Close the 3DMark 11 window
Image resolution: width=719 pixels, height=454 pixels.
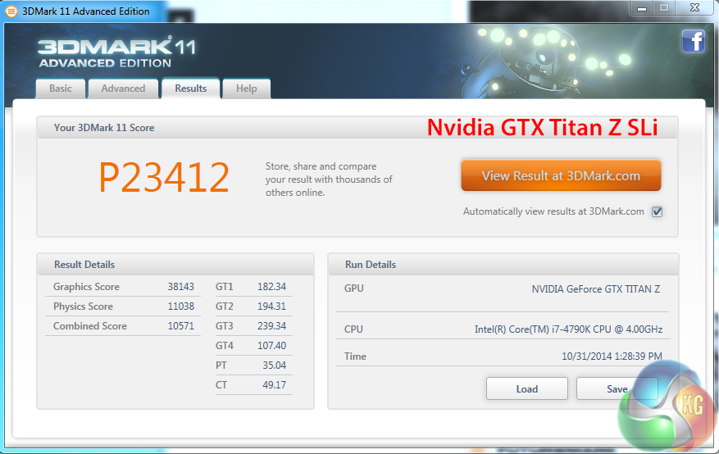click(x=695, y=8)
